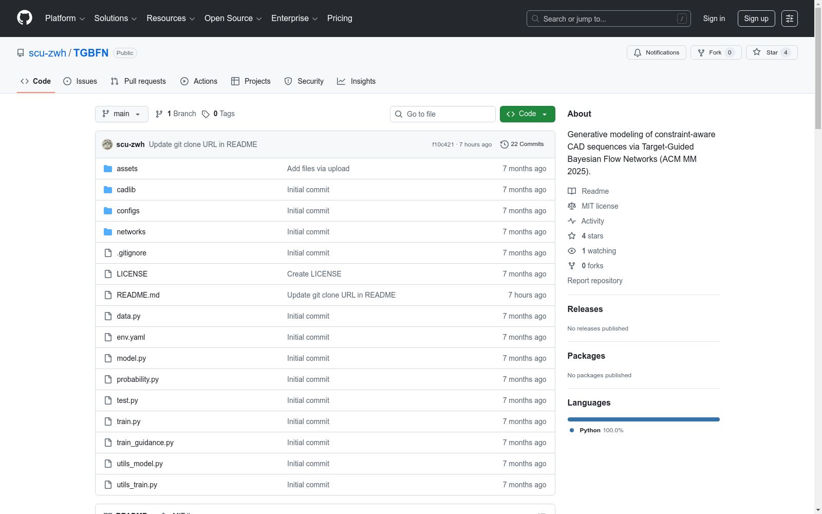This screenshot has width=822, height=514.
Task: Click the Python language bar
Action: (644, 419)
